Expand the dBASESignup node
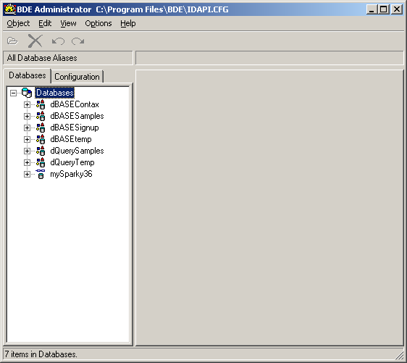Screen dimensions: 407x363 click(27, 128)
